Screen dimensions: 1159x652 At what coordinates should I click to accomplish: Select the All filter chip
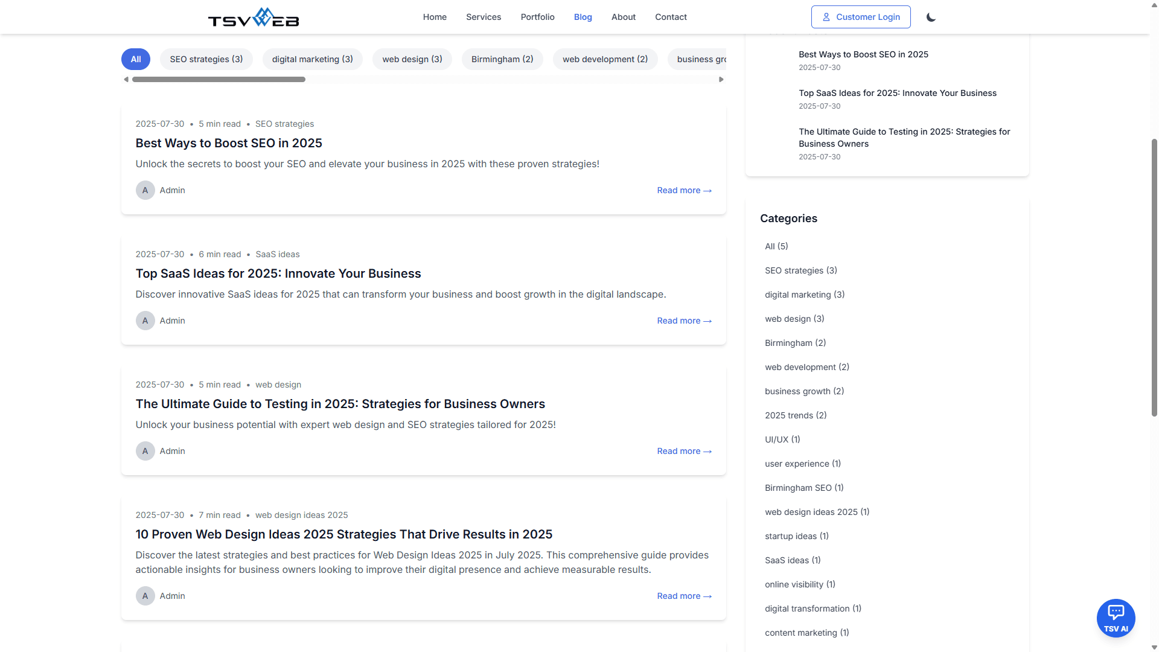136,59
